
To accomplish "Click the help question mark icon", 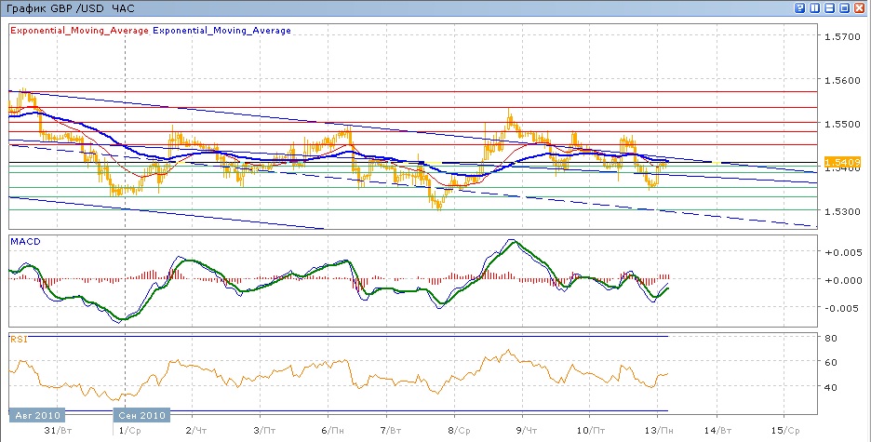I will 799,7.
